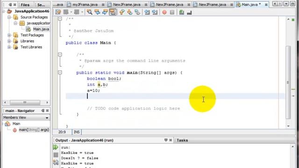Close the myJFrama.java tab
This screenshot has height=168, width=299.
point(103,5)
